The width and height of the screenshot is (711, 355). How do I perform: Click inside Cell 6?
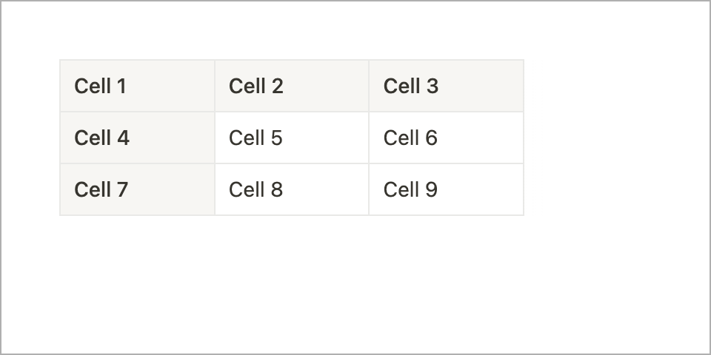click(446, 138)
